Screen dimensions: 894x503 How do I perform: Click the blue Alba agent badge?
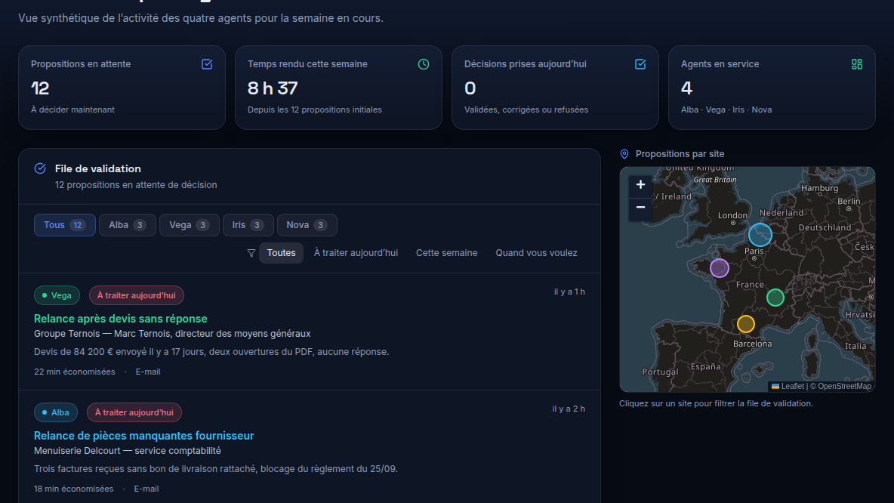pyautogui.click(x=55, y=412)
